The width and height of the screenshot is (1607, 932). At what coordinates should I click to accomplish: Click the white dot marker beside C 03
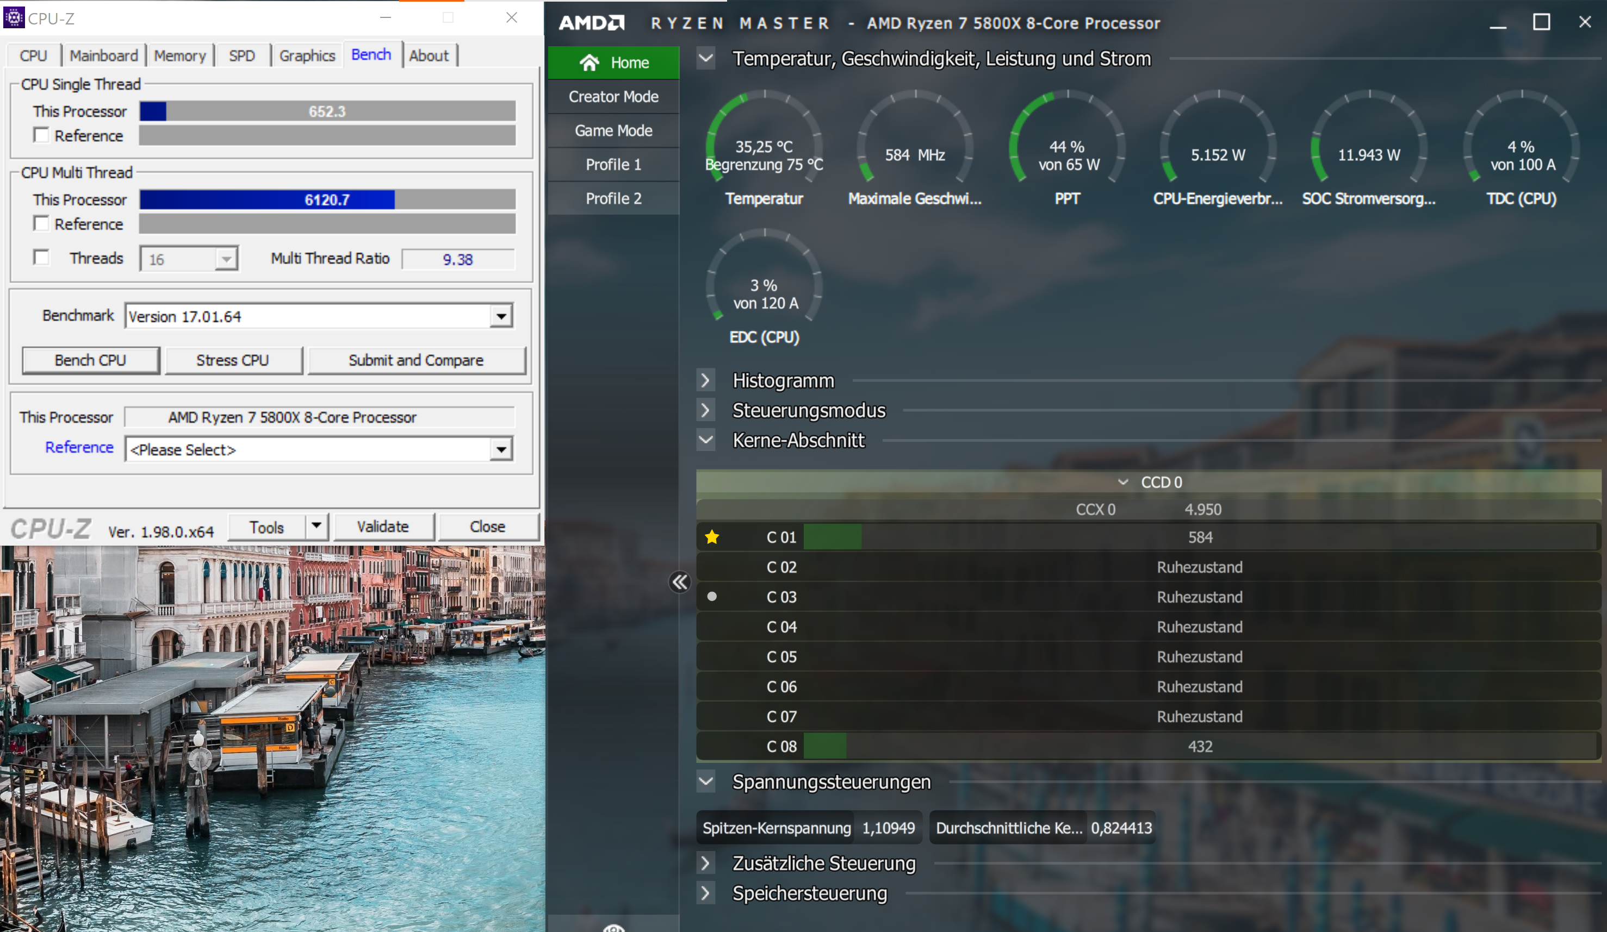click(712, 597)
